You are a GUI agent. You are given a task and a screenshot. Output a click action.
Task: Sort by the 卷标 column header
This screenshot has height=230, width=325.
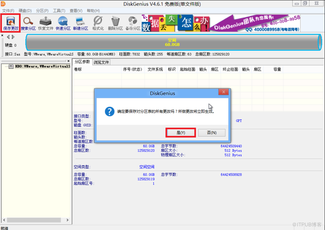[x=97, y=69]
